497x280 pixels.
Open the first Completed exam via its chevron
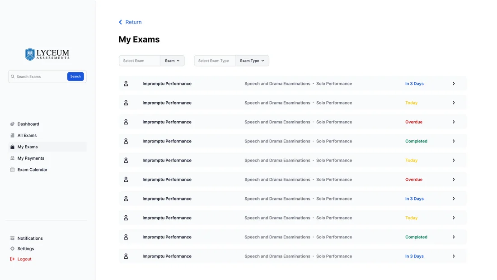454,141
